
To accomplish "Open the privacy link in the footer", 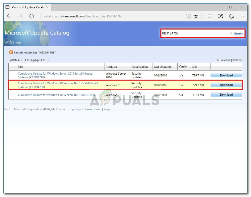I will coord(76,109).
